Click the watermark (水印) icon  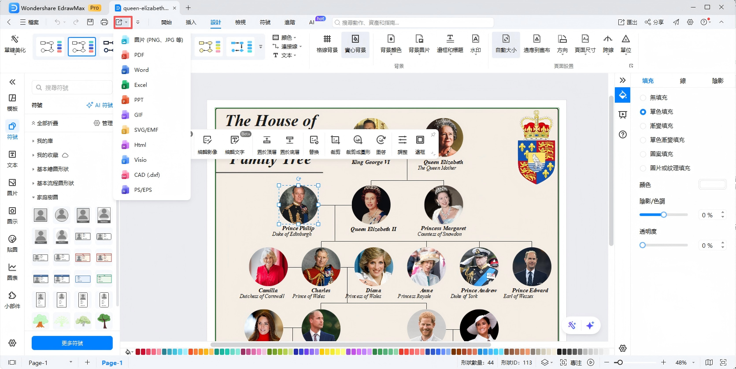(475, 44)
